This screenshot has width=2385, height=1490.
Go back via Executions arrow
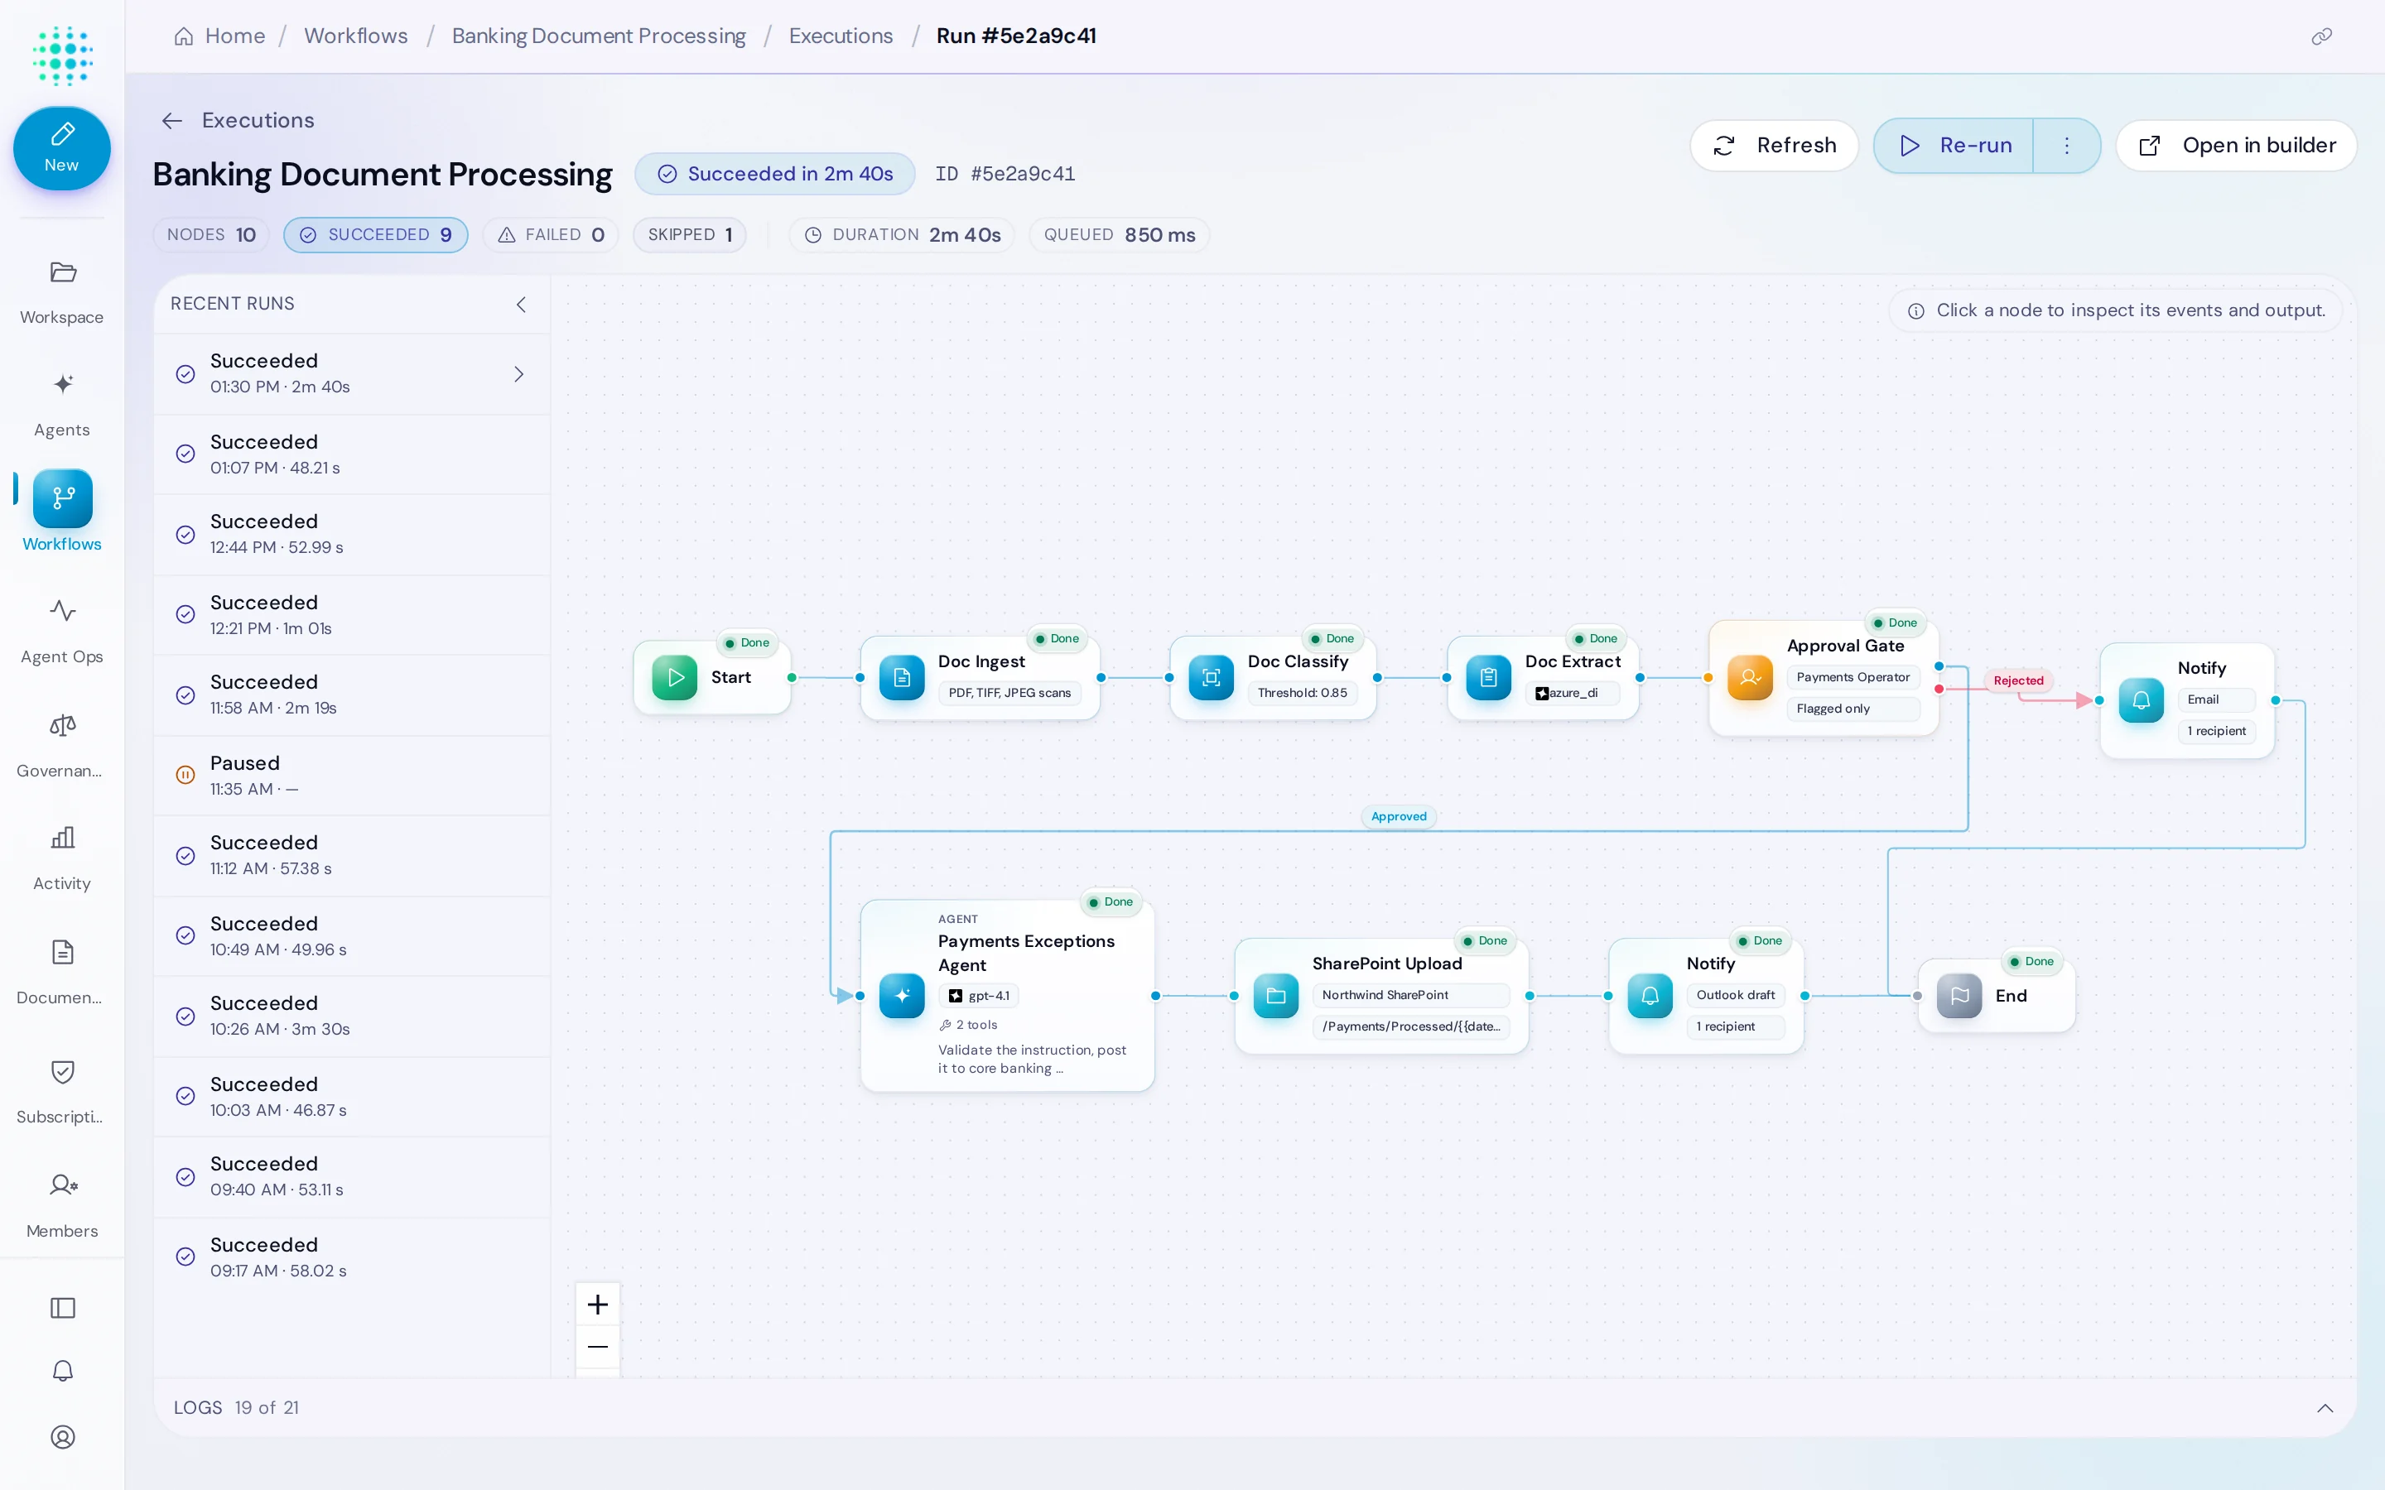(172, 121)
